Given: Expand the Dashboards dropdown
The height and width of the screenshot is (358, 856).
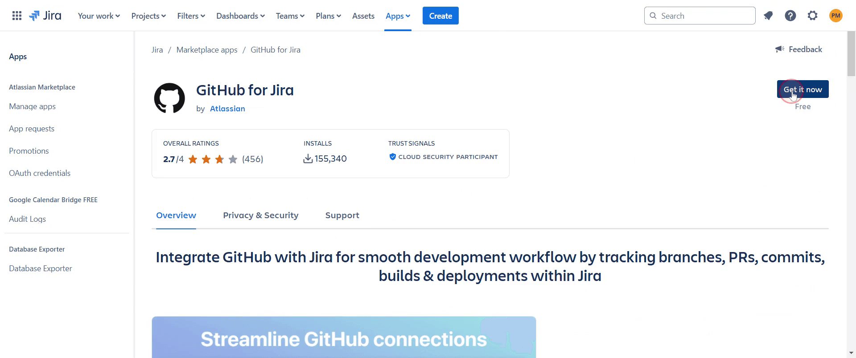Looking at the screenshot, I should [x=241, y=16].
